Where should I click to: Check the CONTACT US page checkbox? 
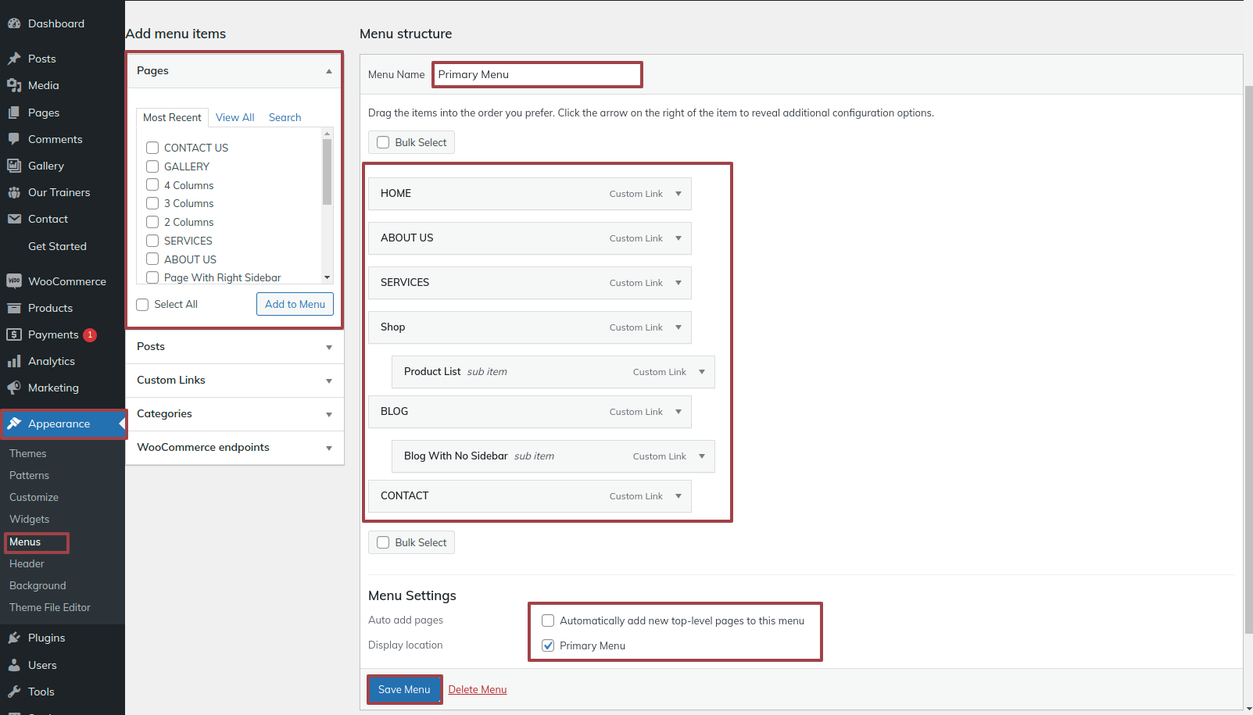(x=152, y=148)
